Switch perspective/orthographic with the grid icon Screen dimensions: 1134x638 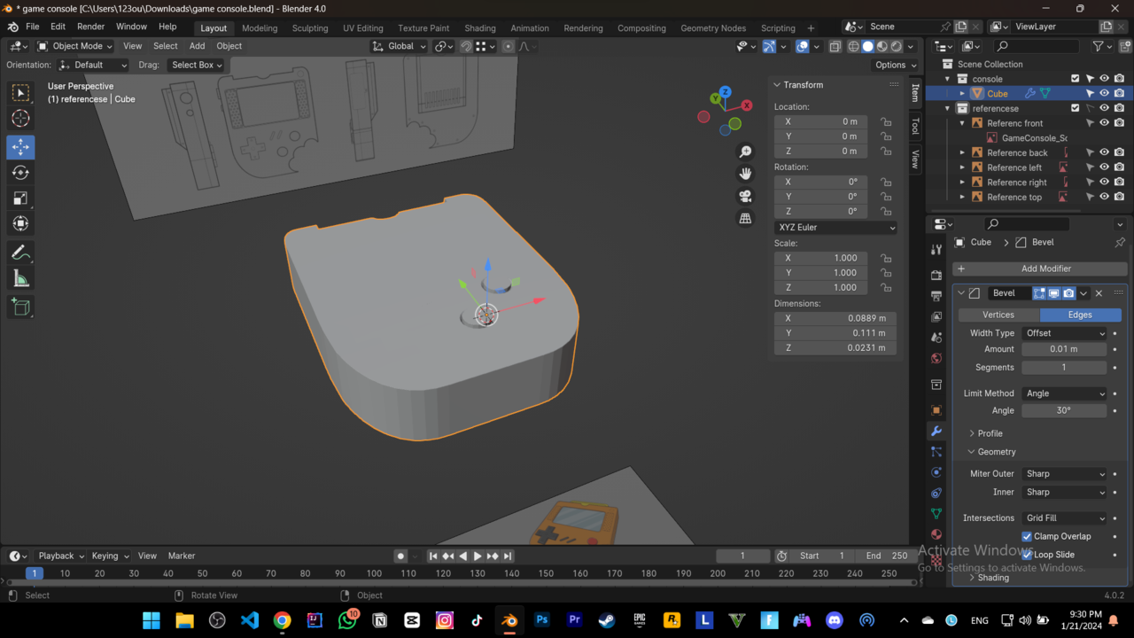(745, 218)
